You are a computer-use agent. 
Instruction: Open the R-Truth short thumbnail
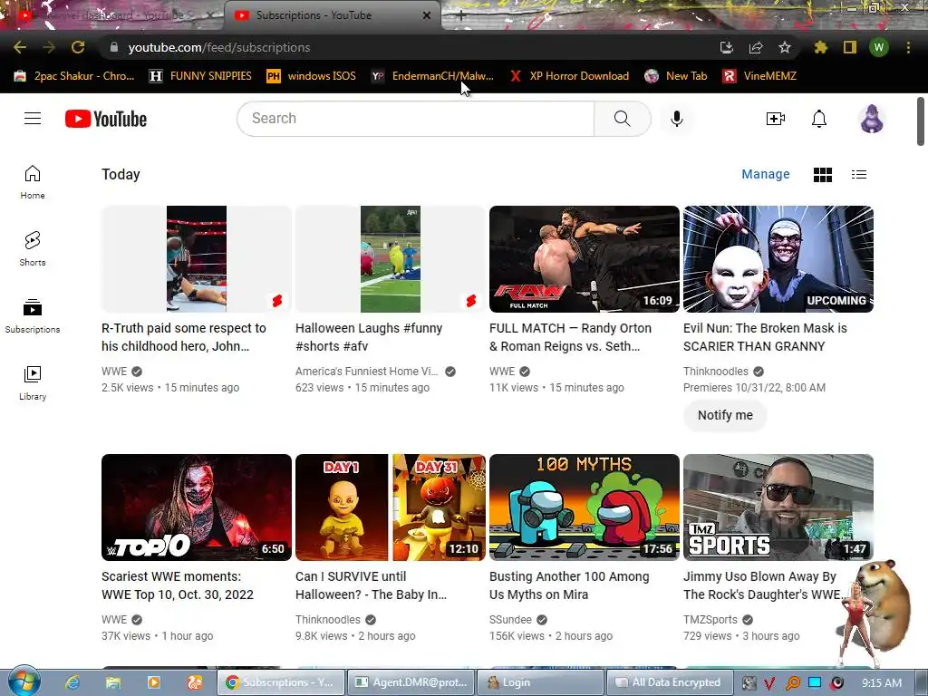click(197, 258)
